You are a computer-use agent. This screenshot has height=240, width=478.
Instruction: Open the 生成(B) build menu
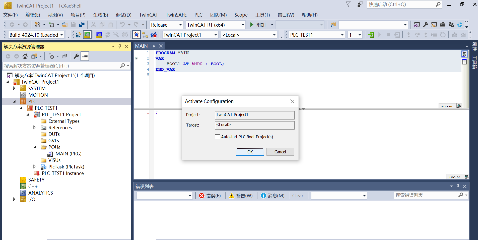point(101,15)
